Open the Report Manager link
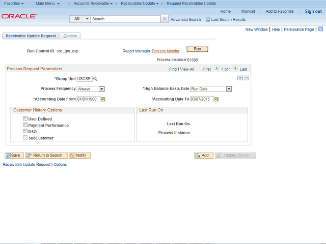 [136, 51]
